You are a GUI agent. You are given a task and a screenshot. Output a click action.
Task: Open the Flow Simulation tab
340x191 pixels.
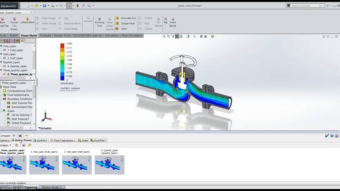pos(132,36)
